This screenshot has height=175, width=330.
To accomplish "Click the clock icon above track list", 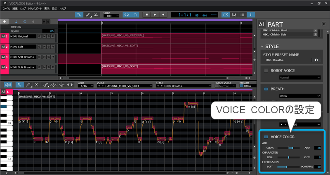I will [25, 22].
